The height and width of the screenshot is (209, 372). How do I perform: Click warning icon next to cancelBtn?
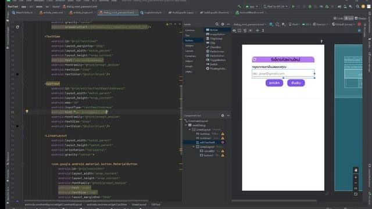click(x=223, y=151)
